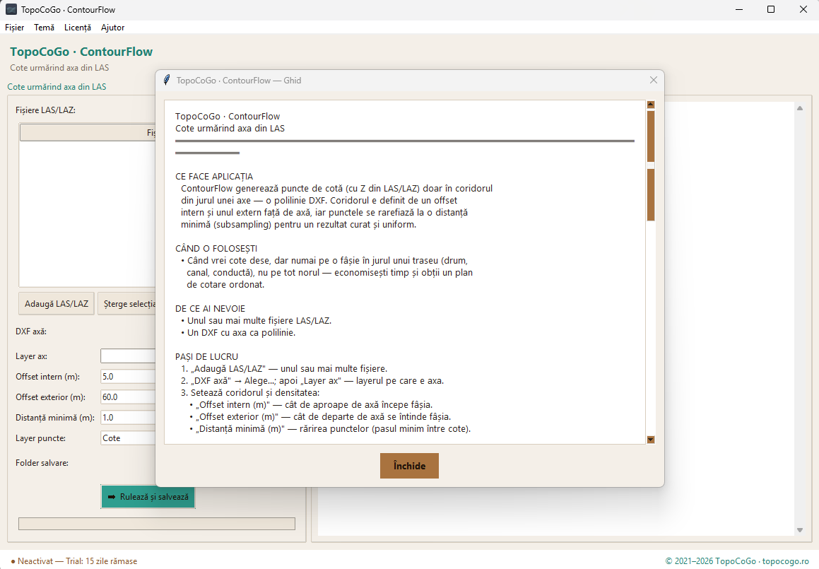This screenshot has height=569, width=819.
Task: Open the Fișier menu
Action: pos(15,27)
